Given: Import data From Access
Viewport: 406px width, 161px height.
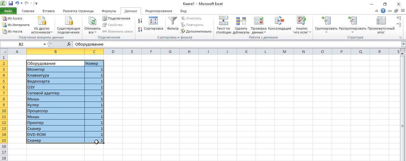Looking at the screenshot, I should click(x=12, y=18).
